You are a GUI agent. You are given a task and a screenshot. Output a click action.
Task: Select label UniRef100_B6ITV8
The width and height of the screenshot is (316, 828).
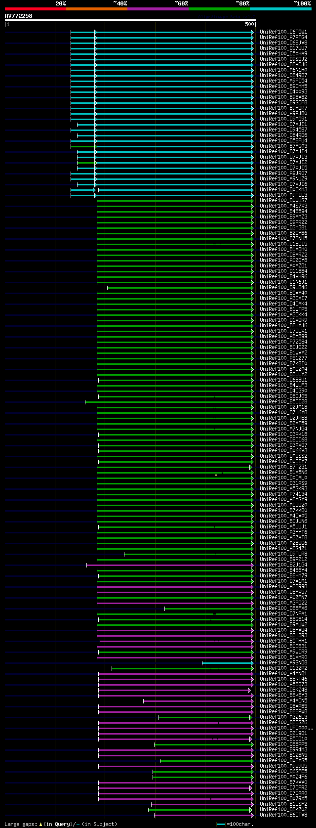coord(283,815)
